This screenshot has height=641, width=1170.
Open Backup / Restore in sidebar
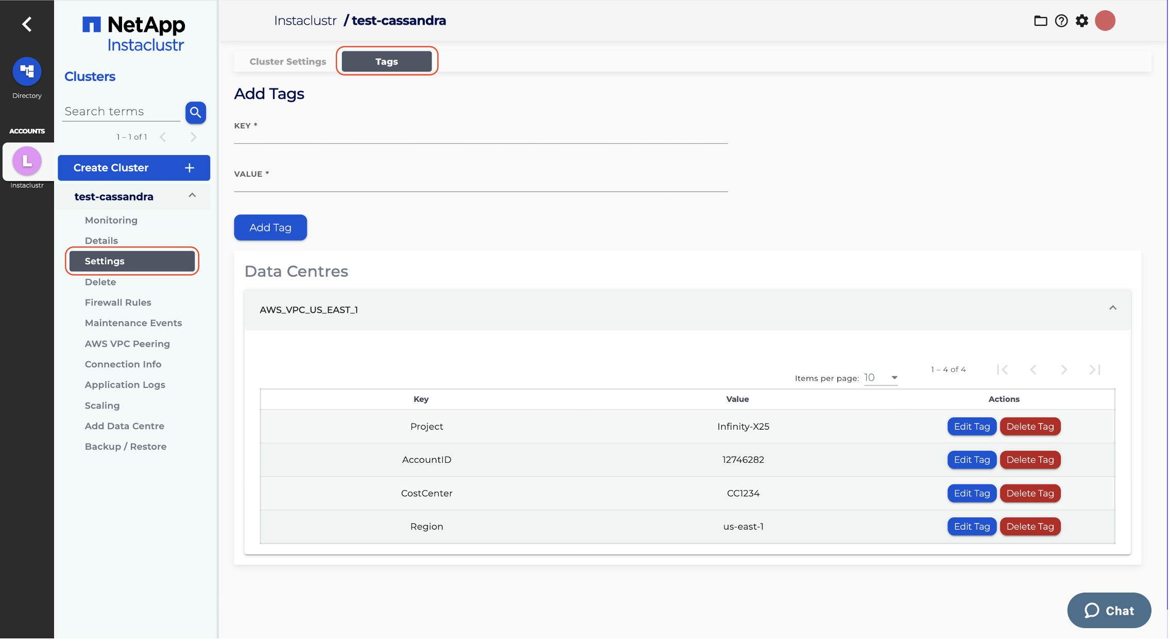(126, 447)
